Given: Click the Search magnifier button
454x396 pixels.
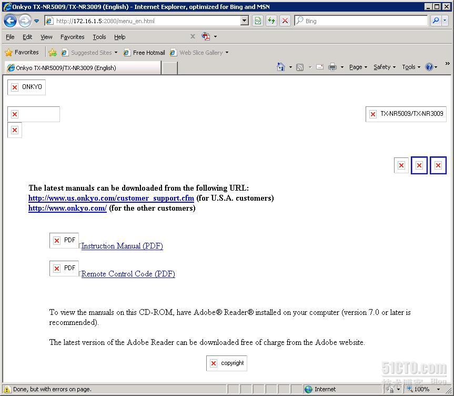Looking at the screenshot, I should (x=435, y=21).
